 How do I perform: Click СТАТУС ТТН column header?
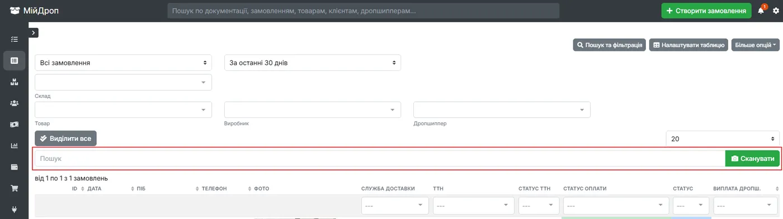pos(534,189)
